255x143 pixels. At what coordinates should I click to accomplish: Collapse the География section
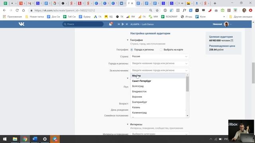click(x=127, y=40)
